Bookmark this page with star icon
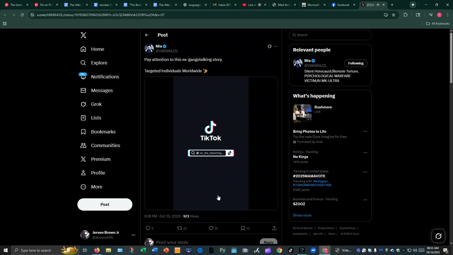The image size is (453, 255). [394, 15]
